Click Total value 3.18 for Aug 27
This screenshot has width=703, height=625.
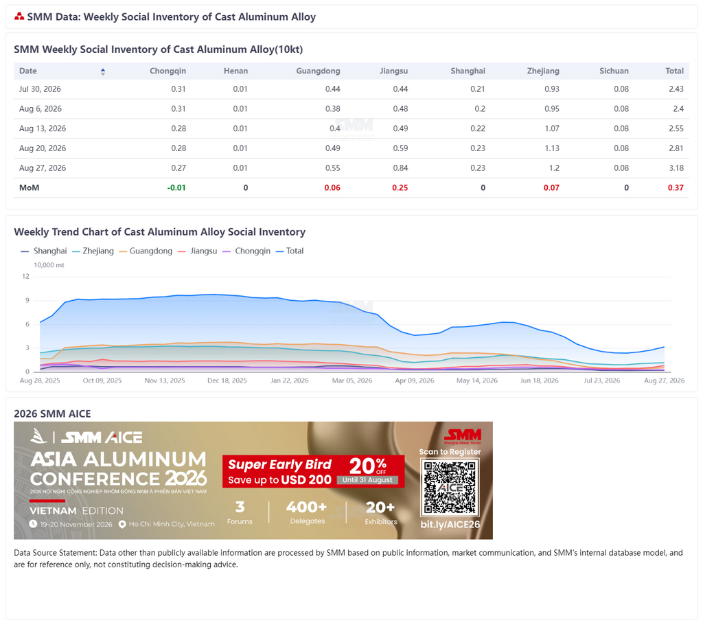point(676,168)
